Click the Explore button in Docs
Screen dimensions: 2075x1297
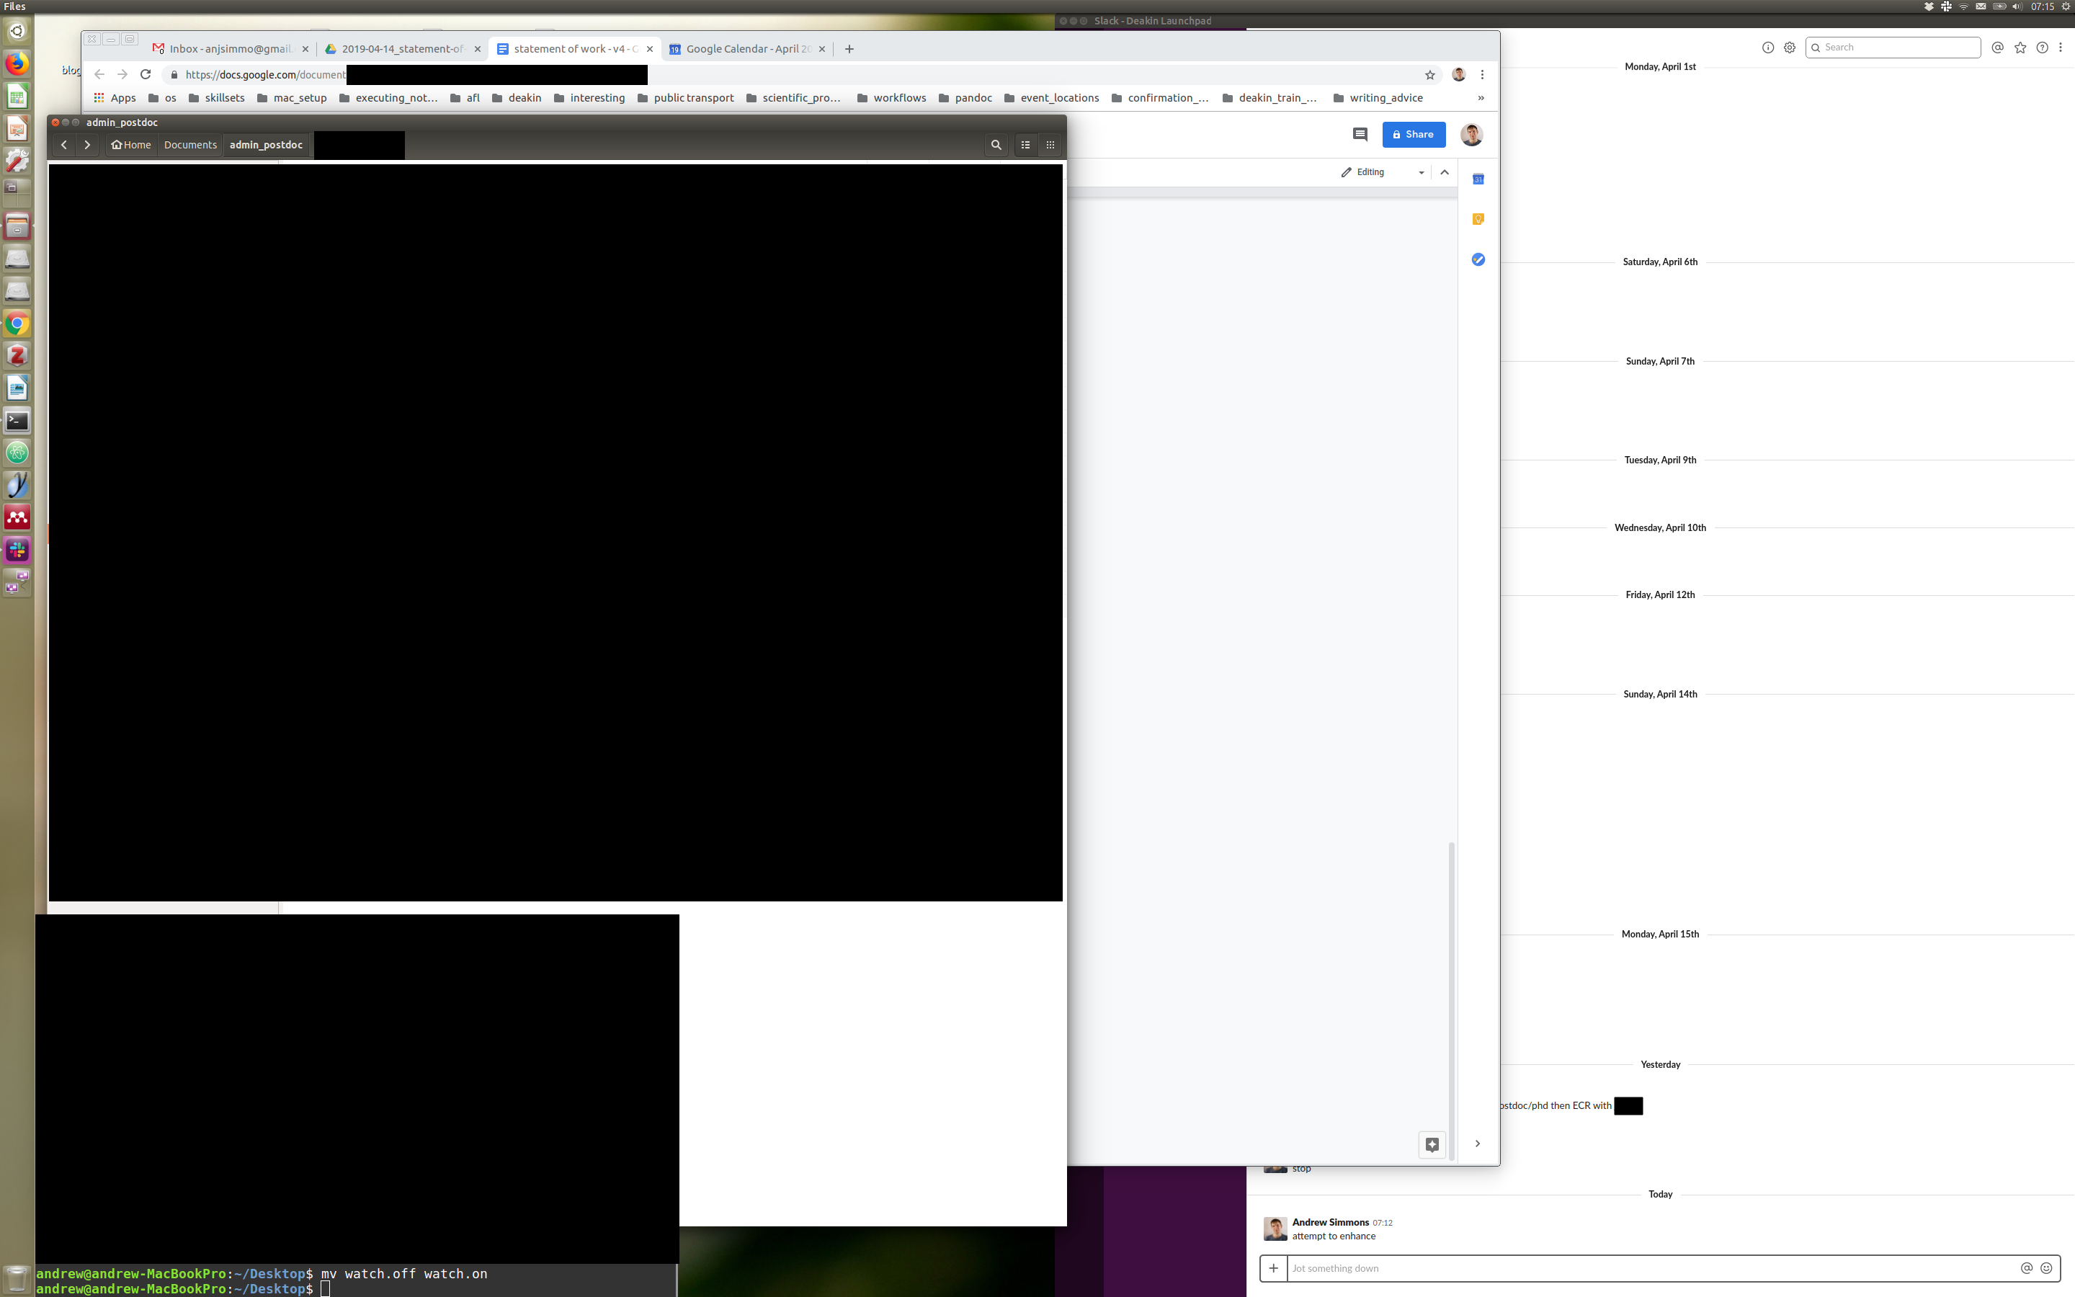pos(1431,1144)
